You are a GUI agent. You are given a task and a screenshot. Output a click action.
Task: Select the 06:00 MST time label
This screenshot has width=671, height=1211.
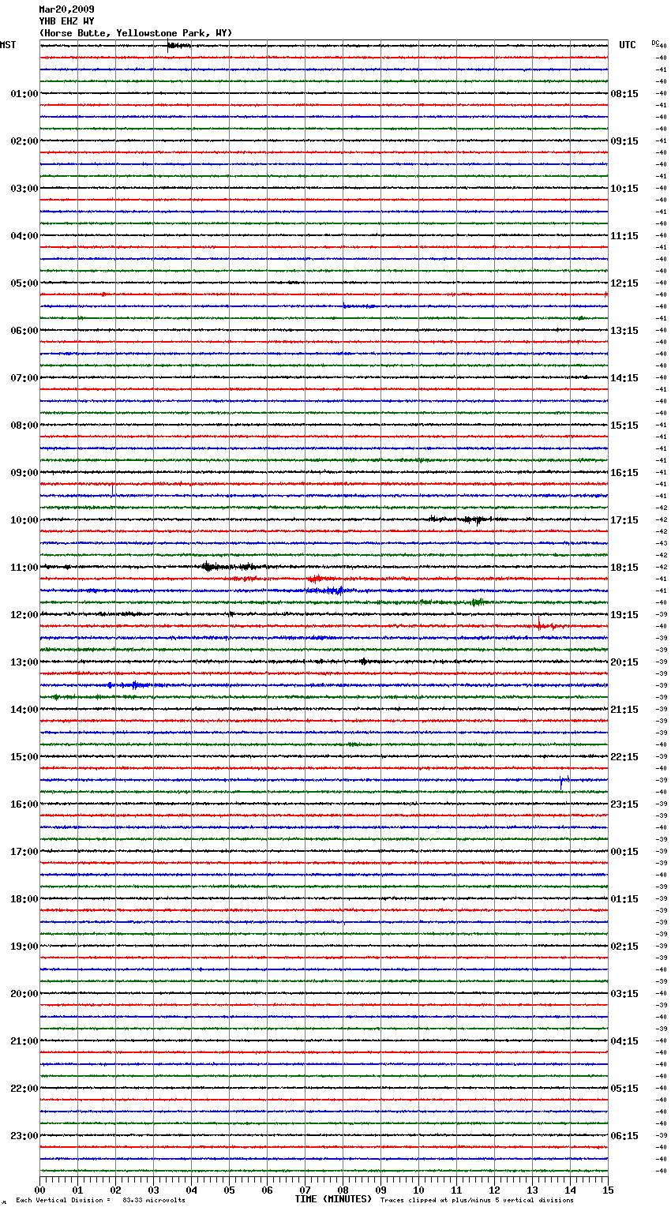24,331
